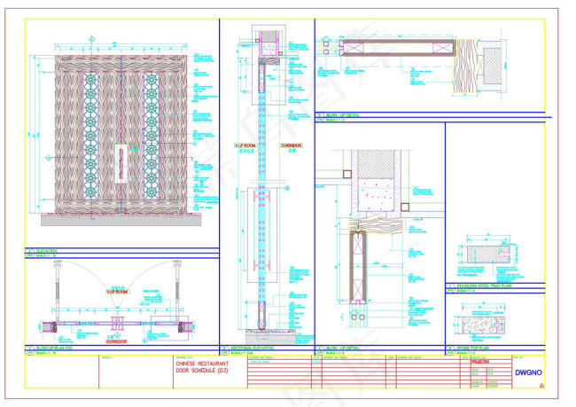
Task: Click the view number 2 bubble beside ELEVATION
Action: click(x=29, y=251)
